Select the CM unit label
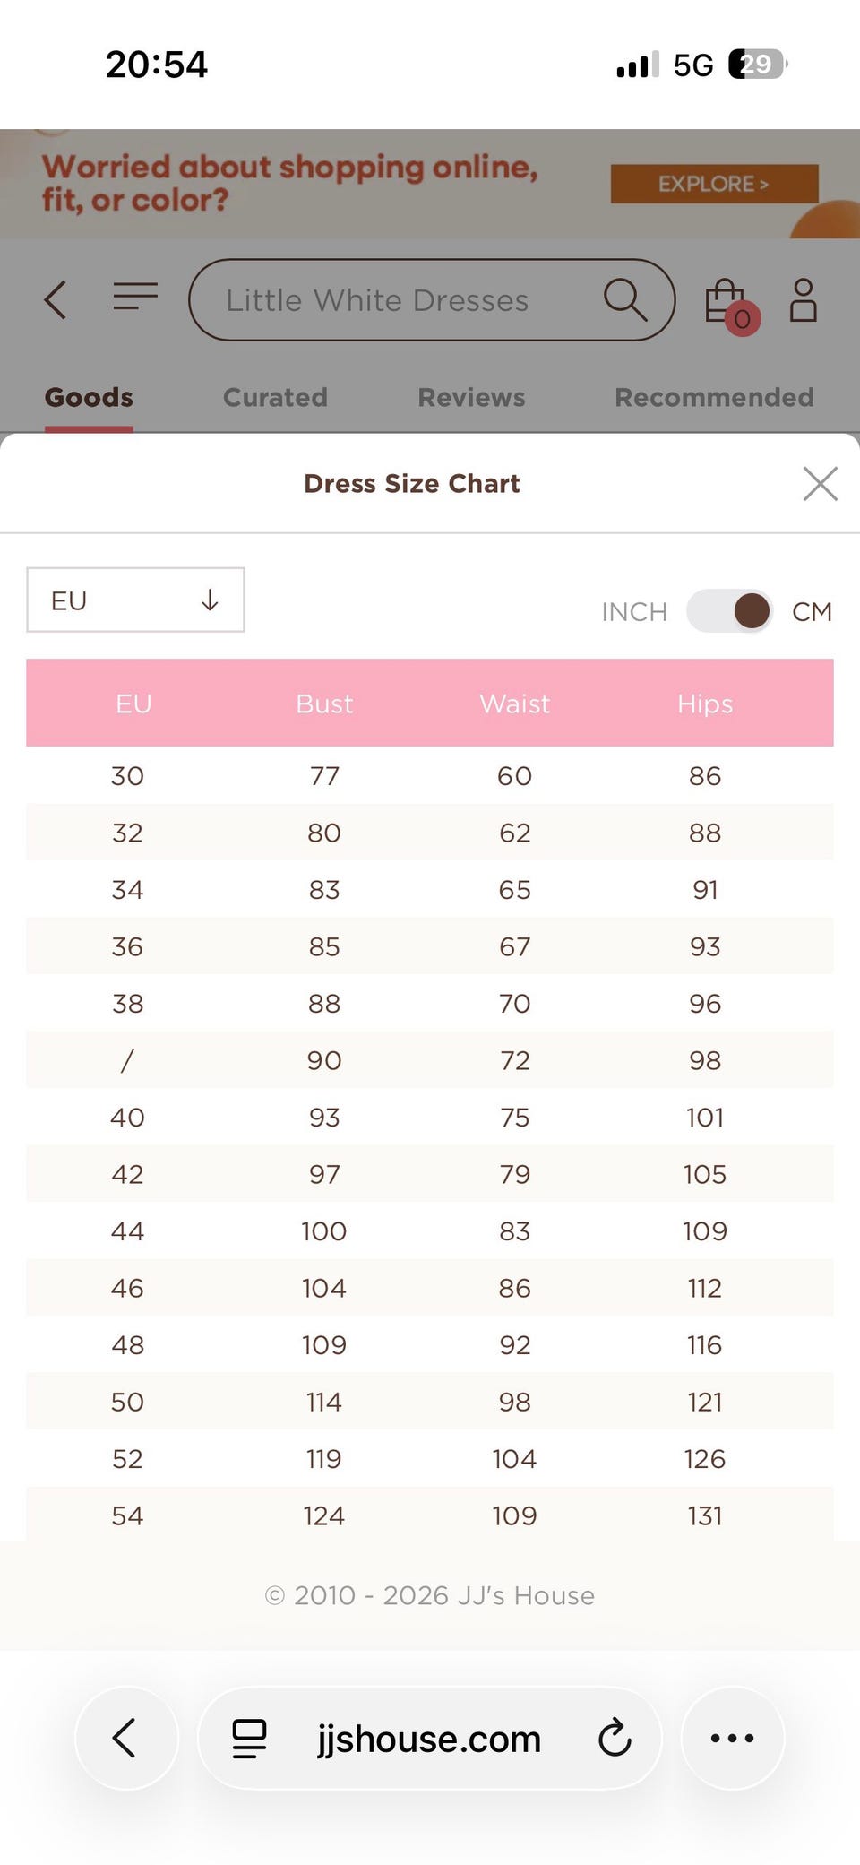Screen dimensions: 860x1865 (812, 612)
